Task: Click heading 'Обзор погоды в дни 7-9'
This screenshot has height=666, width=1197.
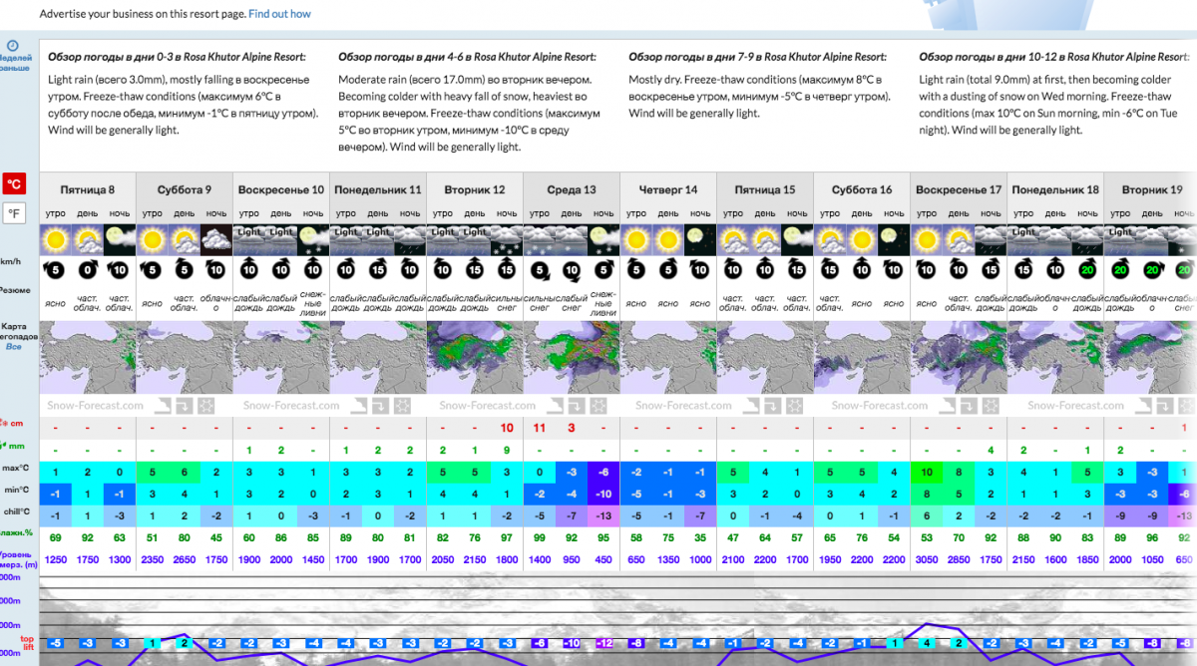Action: pos(757,57)
